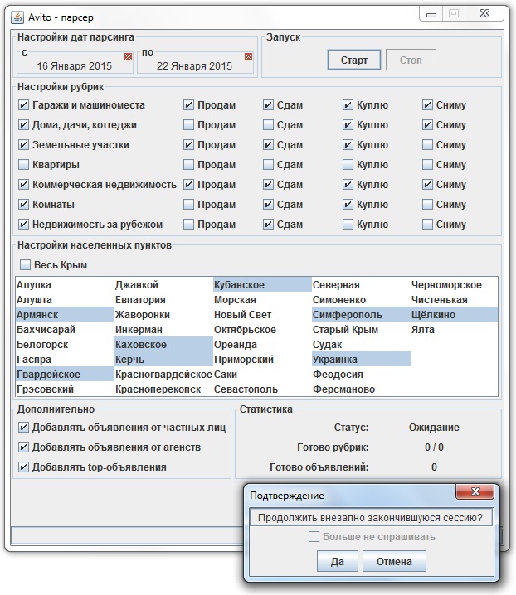Uncheck Земельные участки category
516x595 pixels.
(x=23, y=144)
